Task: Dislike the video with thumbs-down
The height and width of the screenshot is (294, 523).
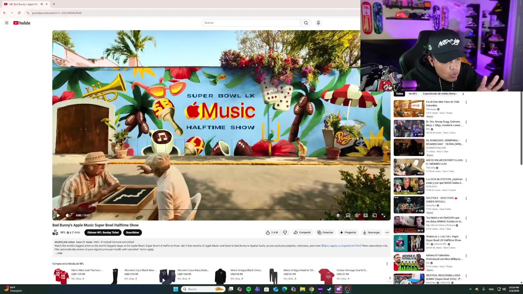Action: point(285,232)
